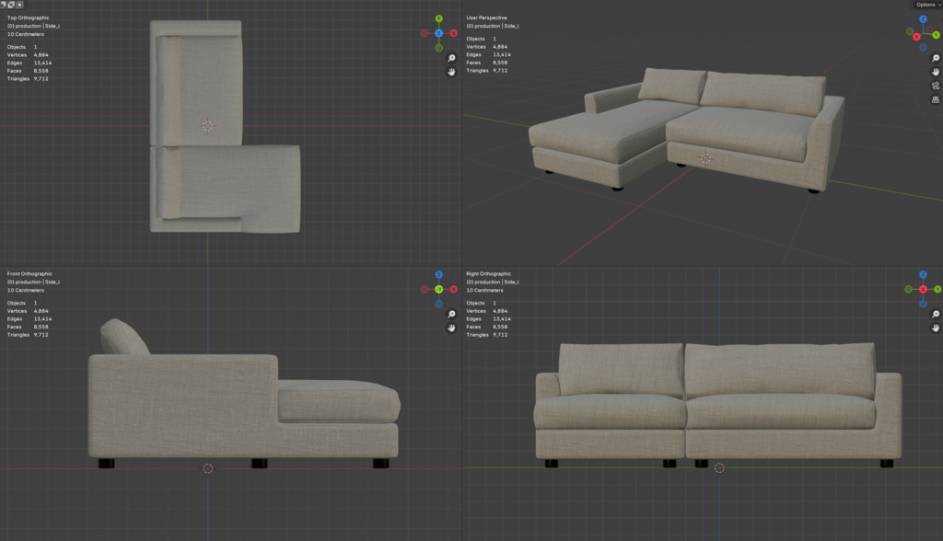
Task: Click negative Z circle in User Perspective gizmo
Action: click(x=923, y=47)
